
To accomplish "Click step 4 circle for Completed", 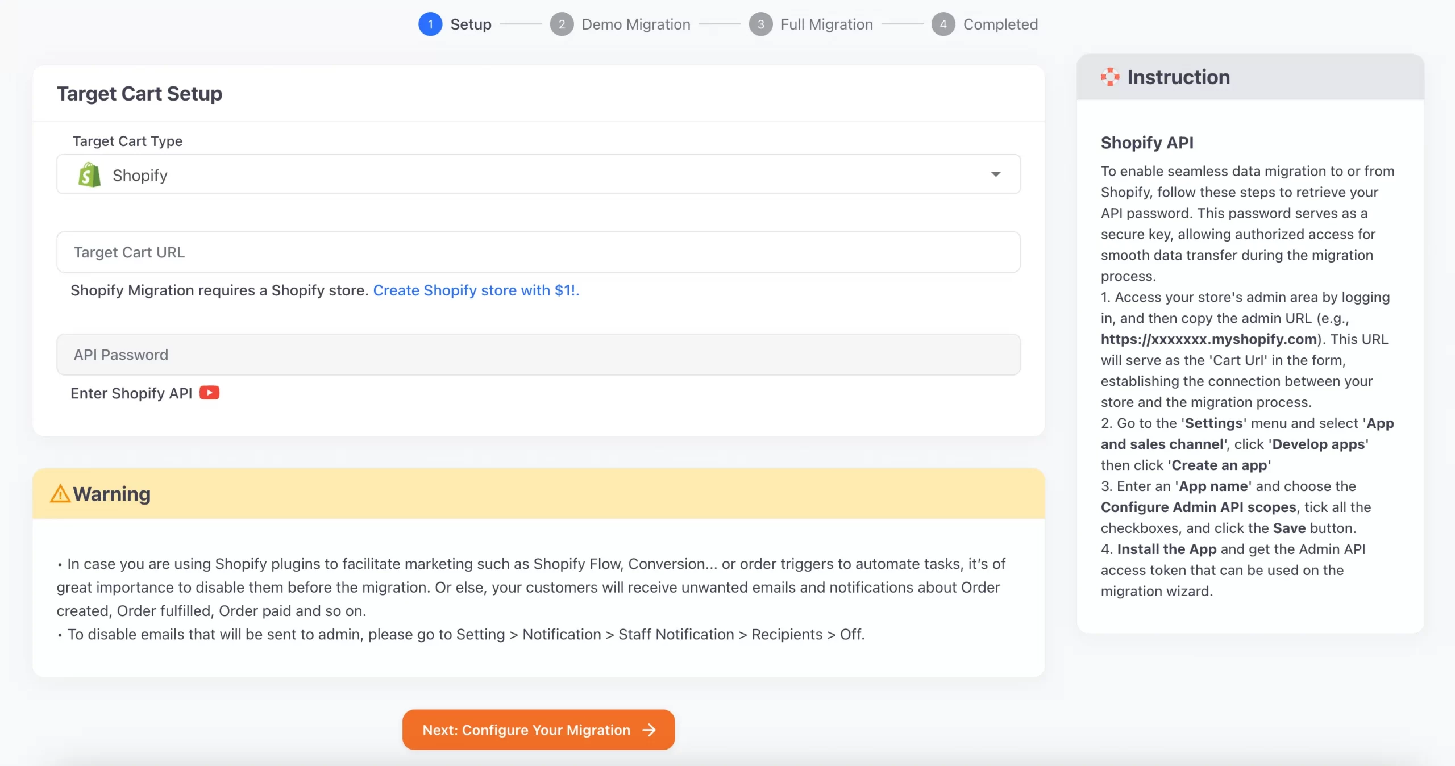I will point(943,24).
